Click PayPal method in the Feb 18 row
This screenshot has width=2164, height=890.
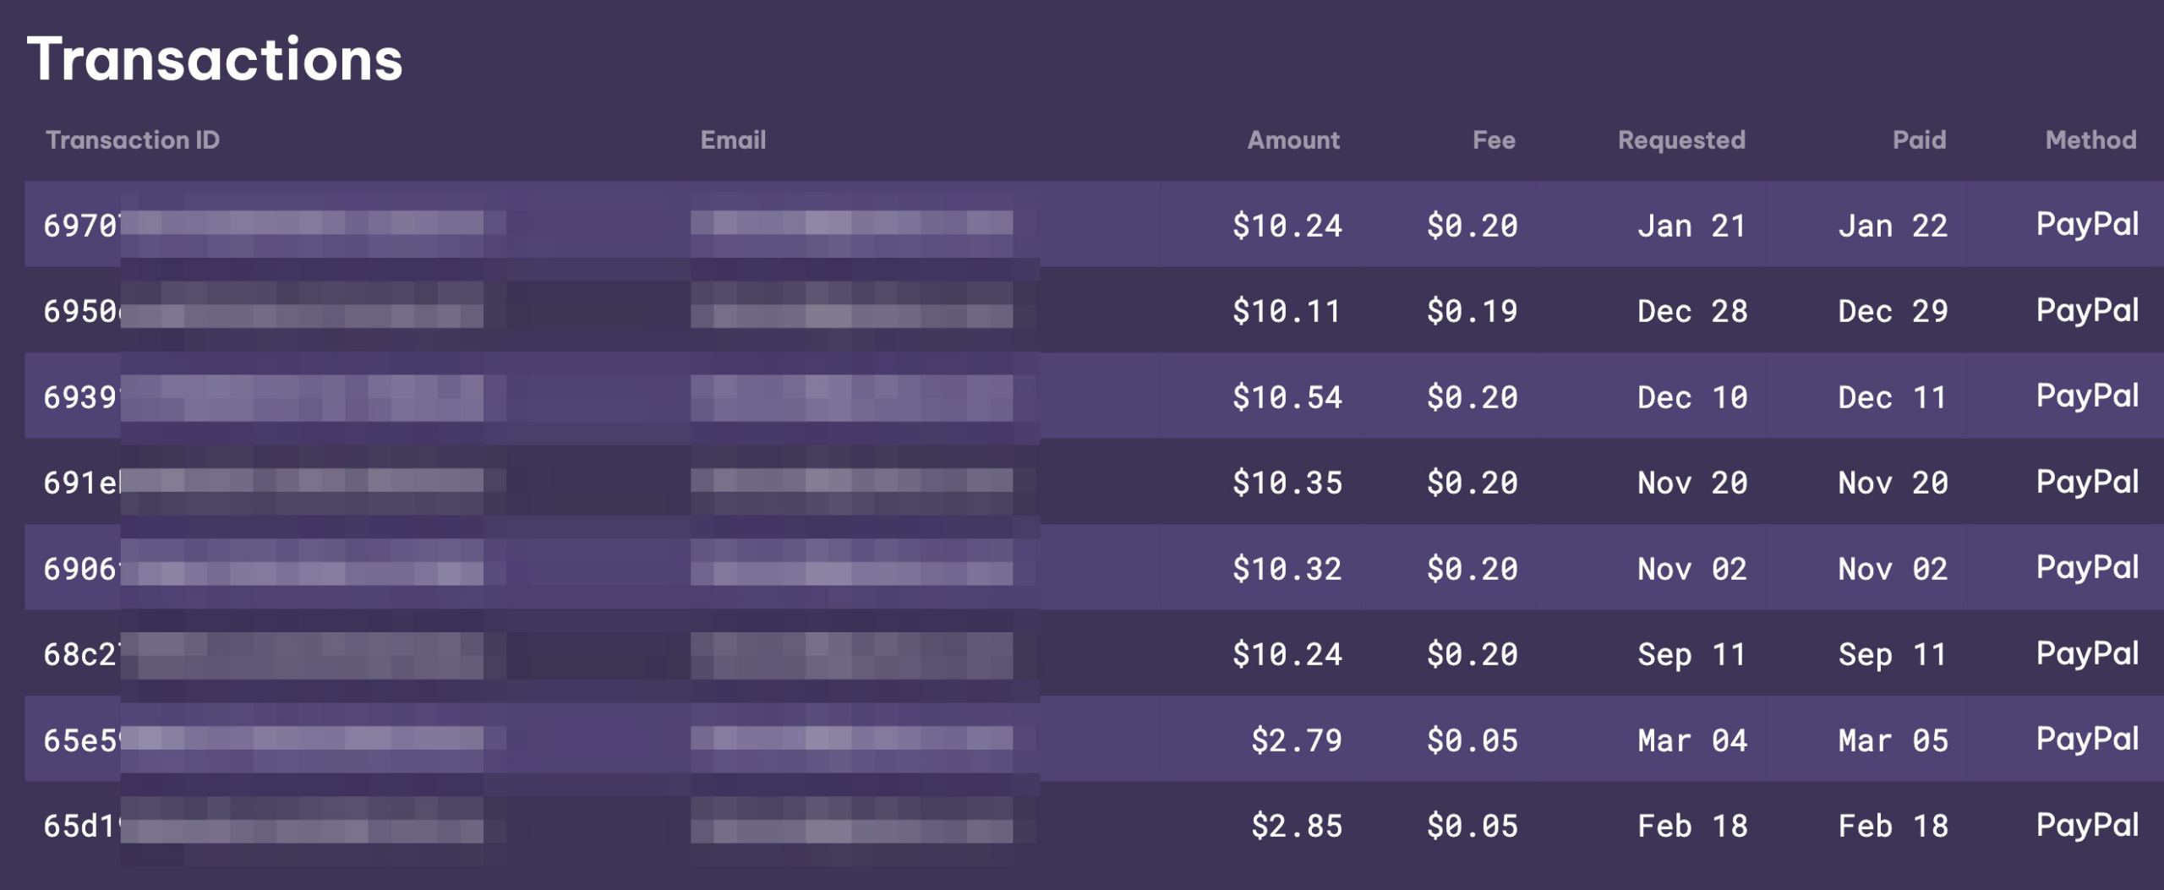tap(2087, 825)
